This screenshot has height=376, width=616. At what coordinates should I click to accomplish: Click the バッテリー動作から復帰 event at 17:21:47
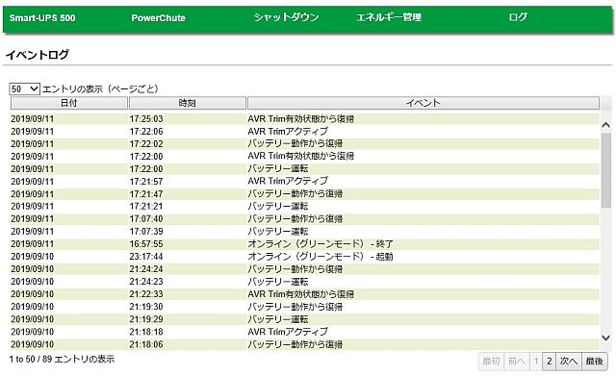tap(295, 194)
